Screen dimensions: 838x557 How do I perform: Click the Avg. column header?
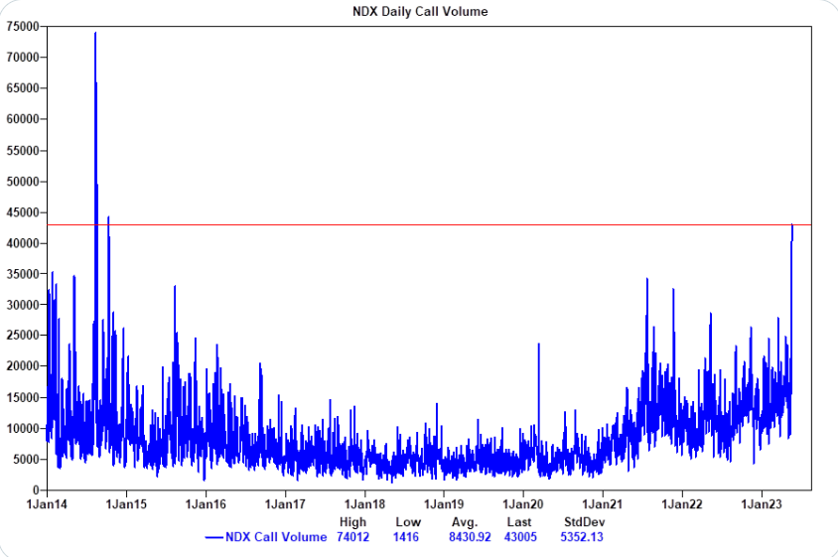tap(465, 522)
